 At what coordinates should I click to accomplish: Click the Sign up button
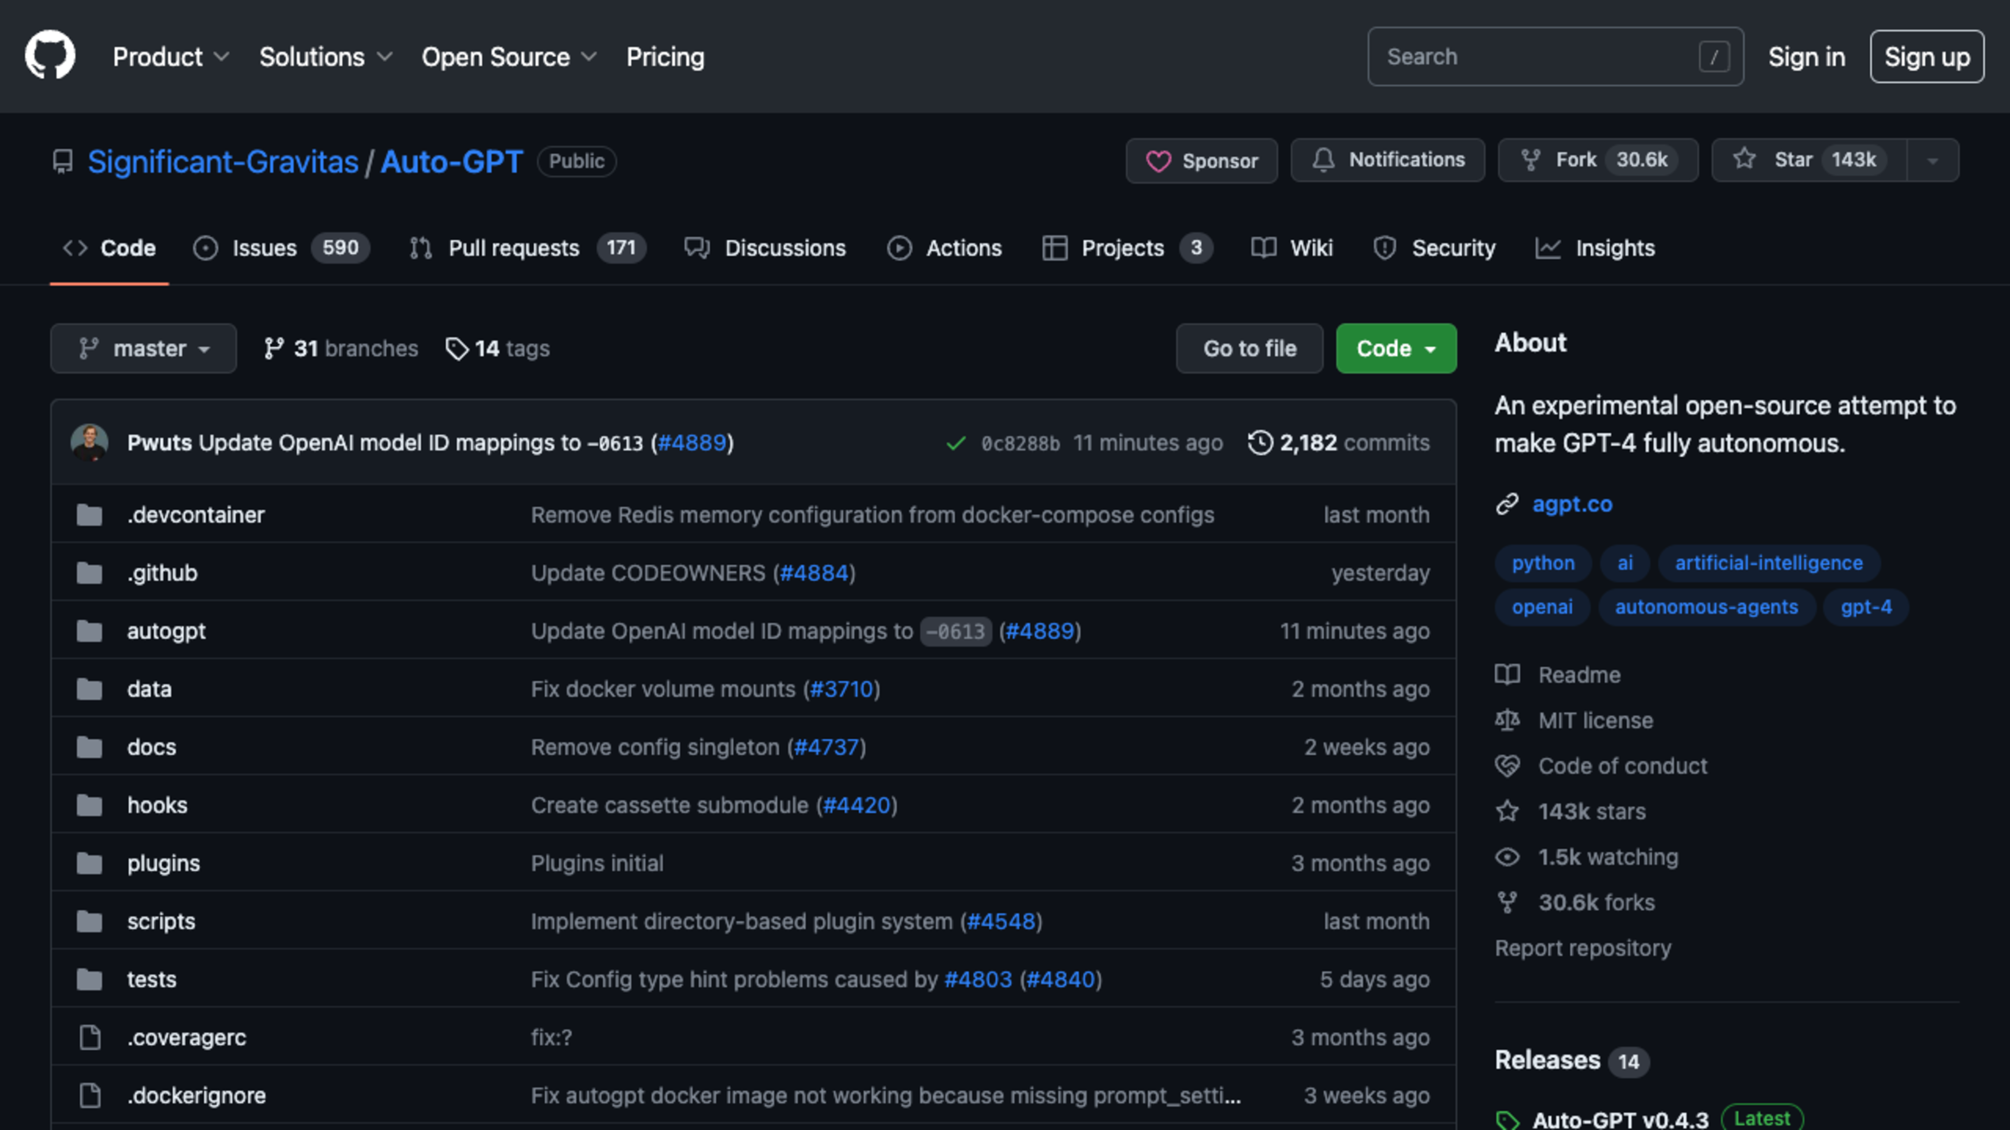(x=1926, y=56)
